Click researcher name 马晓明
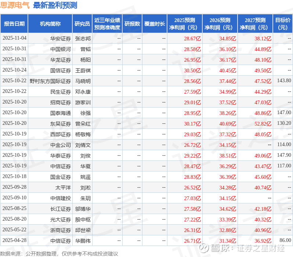 pos(83,81)
